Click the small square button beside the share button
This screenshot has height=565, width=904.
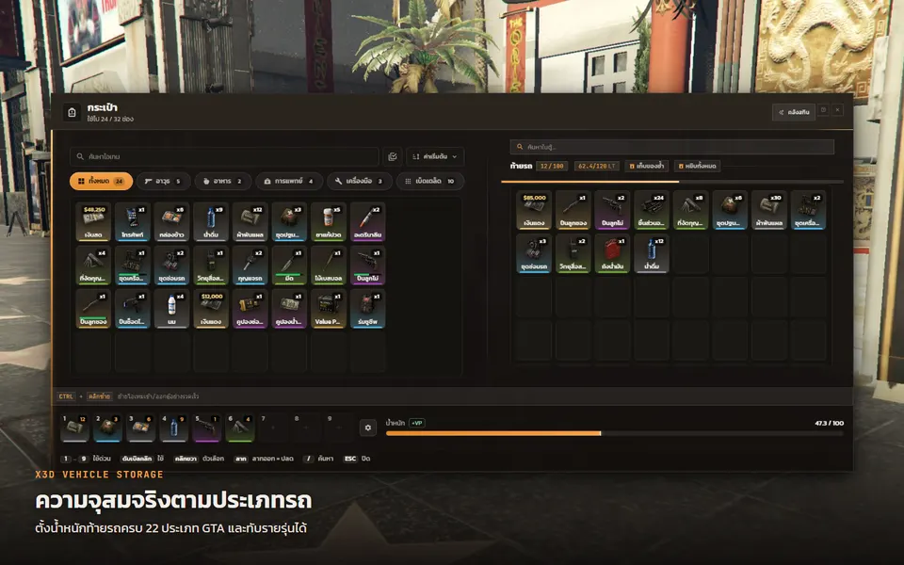tap(823, 110)
